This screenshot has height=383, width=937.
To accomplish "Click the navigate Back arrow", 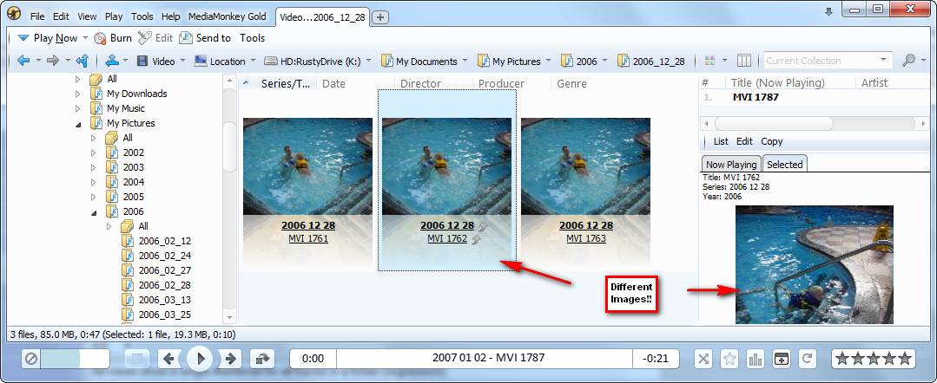I will pyautogui.click(x=23, y=61).
